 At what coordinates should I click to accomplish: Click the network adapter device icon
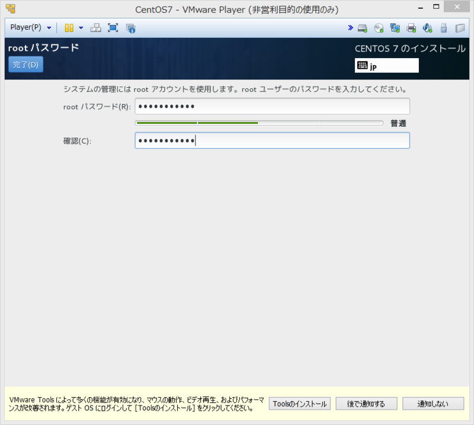click(394, 27)
